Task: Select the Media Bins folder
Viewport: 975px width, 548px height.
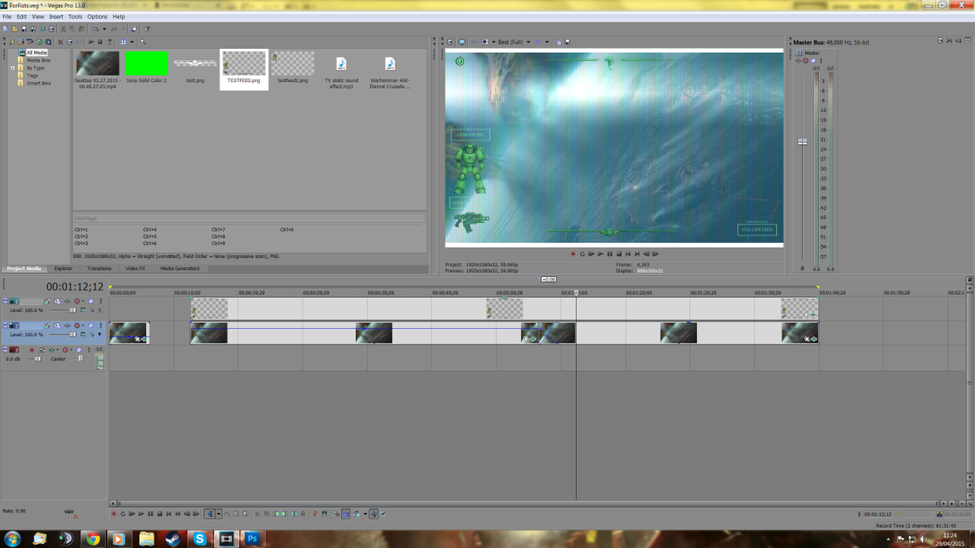Action: [38, 60]
